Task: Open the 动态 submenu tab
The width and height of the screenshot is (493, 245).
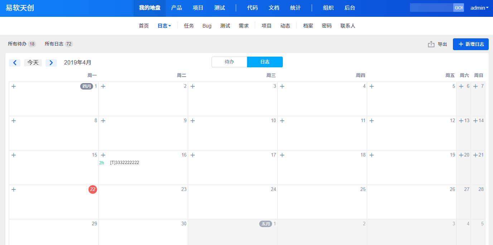Action: 285,26
